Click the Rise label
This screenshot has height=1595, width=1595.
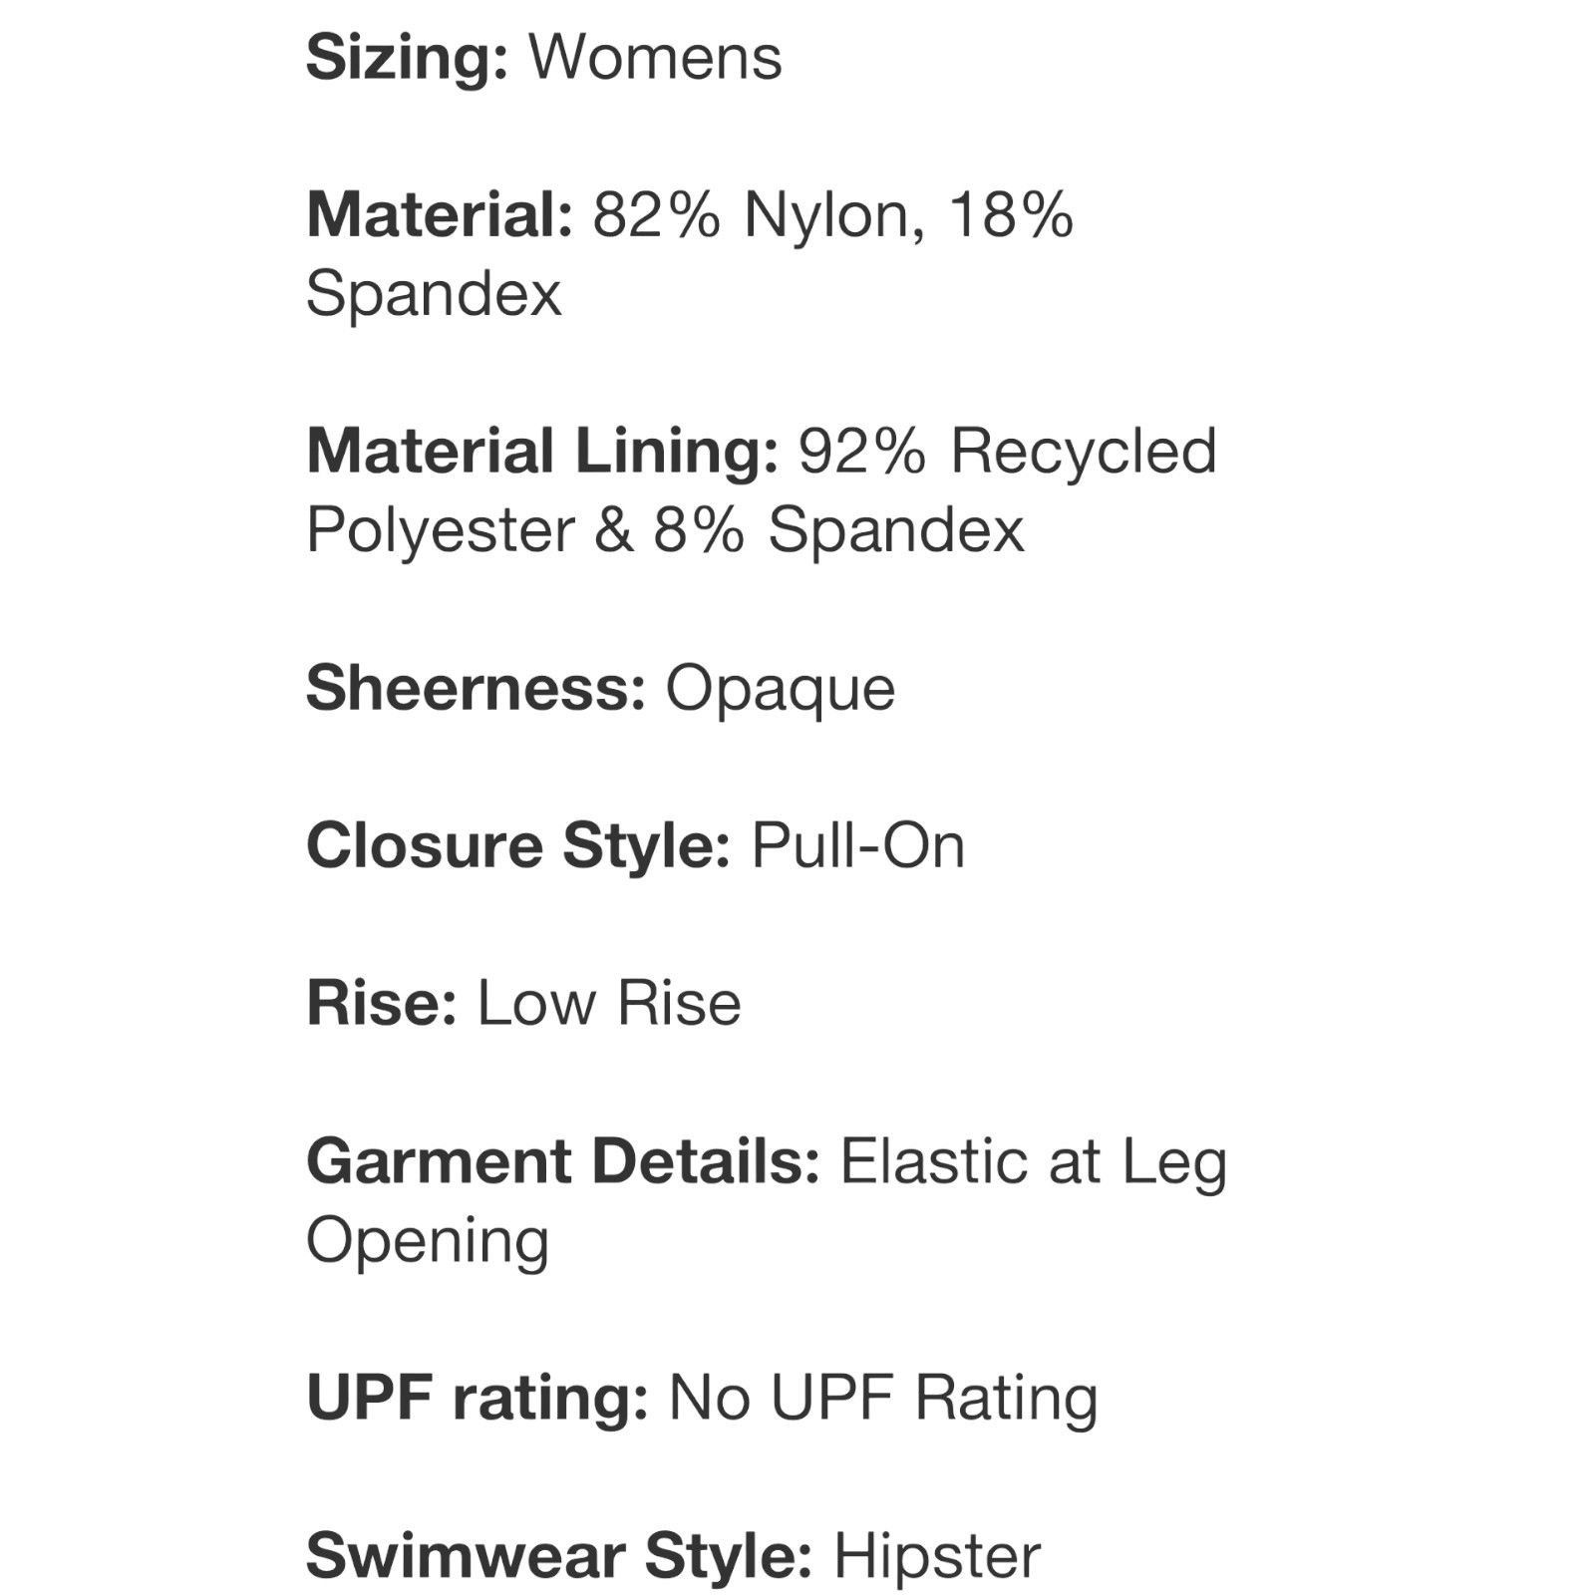382,1003
